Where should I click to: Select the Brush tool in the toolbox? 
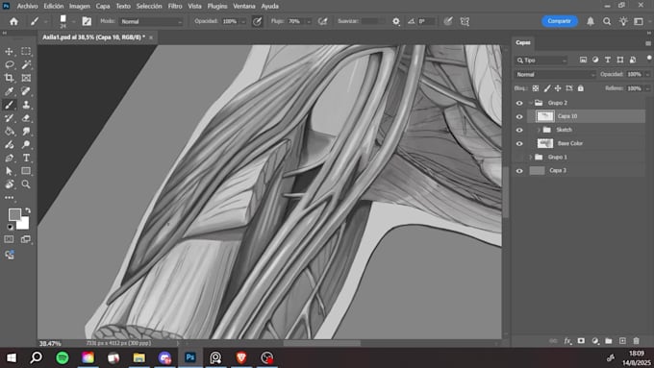coord(9,105)
